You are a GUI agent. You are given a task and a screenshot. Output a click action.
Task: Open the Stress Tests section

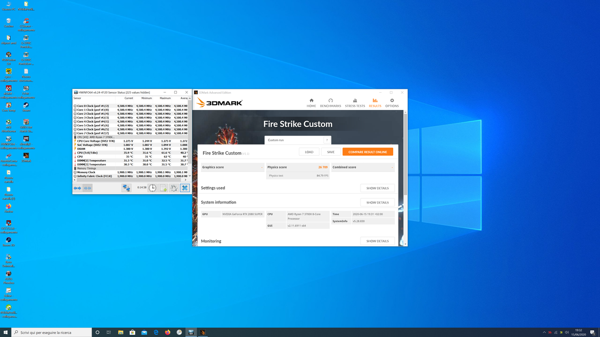click(x=355, y=102)
